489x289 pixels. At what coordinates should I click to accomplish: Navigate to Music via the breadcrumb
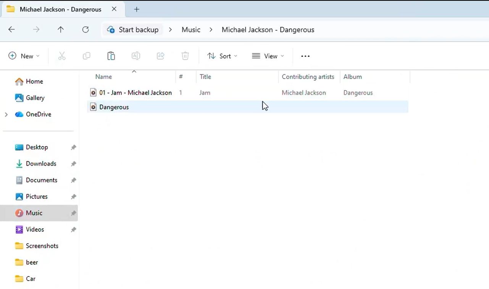(190, 29)
